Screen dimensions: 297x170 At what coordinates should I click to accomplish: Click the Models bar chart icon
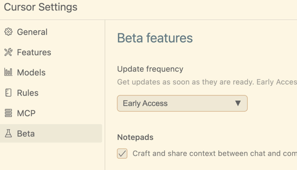click(8, 73)
